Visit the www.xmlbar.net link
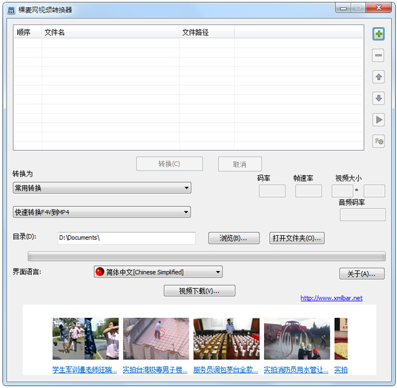 point(331,298)
